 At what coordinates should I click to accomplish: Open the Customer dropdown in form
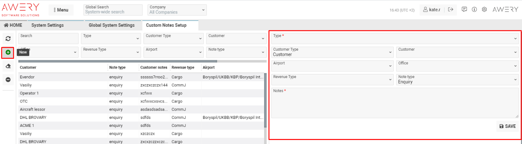point(457,52)
